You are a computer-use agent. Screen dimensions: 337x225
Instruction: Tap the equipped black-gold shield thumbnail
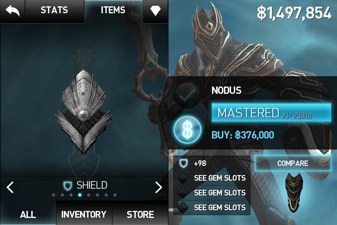pyautogui.click(x=294, y=192)
